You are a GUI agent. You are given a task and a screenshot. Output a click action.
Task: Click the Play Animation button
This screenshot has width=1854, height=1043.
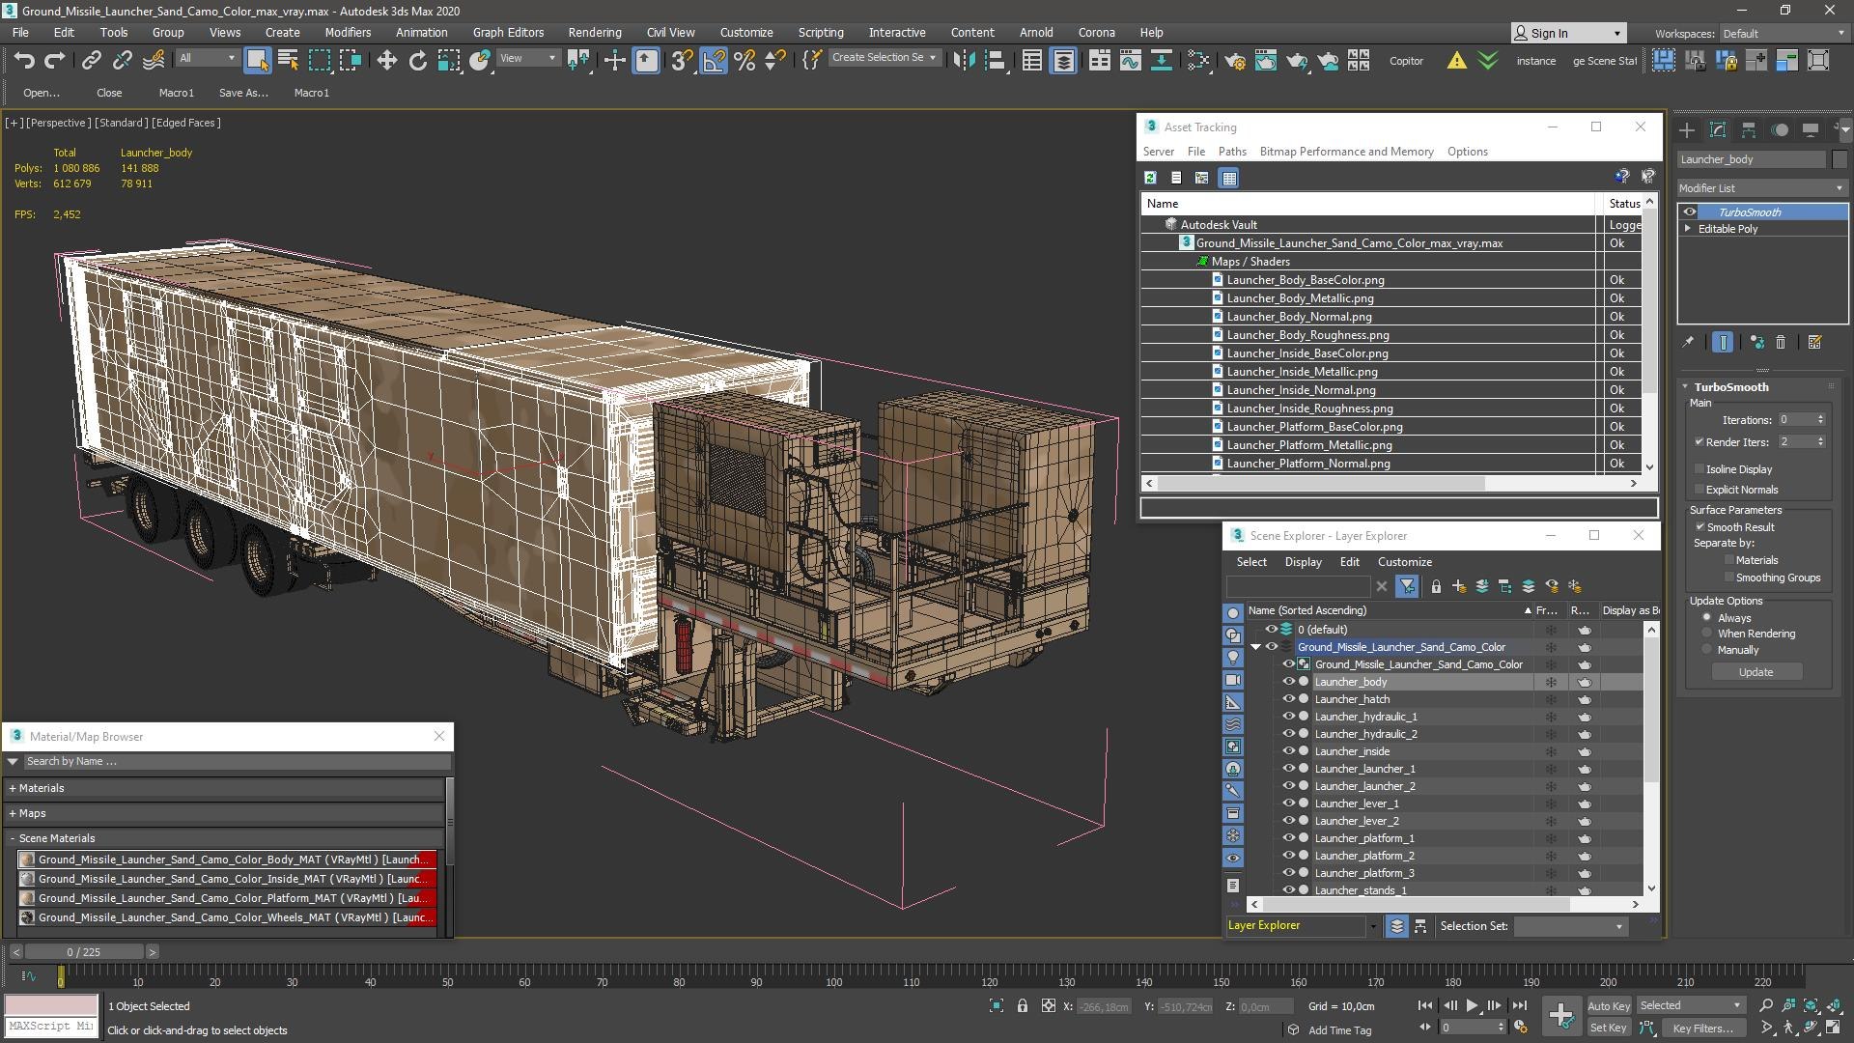point(1472,1005)
